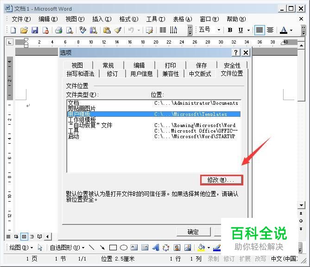
Task: Switch to Outline view button
Action: point(32,236)
